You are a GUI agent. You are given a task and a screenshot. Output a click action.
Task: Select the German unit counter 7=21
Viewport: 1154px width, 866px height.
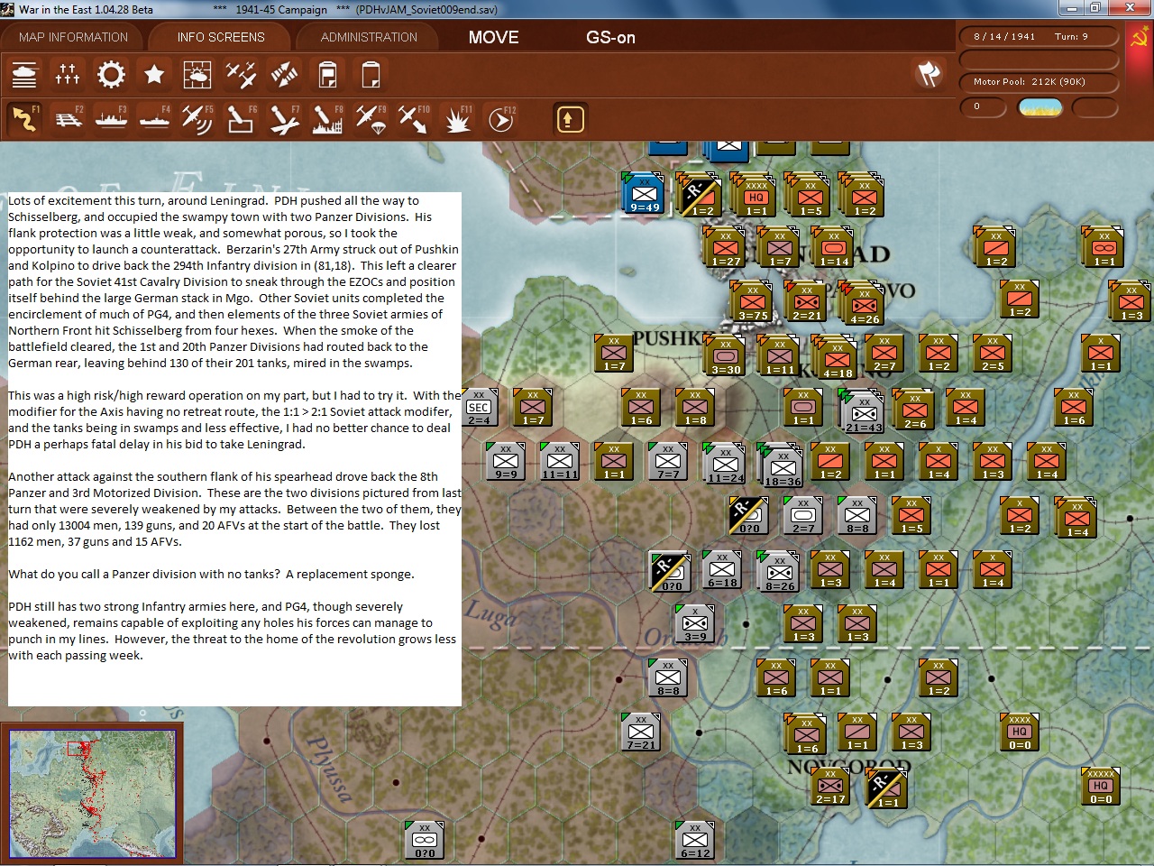click(641, 732)
